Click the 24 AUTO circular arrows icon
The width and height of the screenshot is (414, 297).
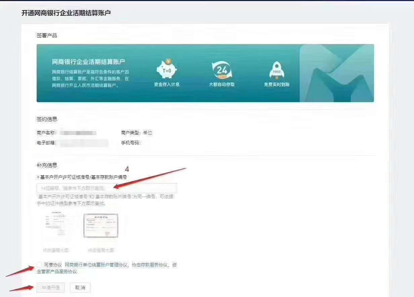coord(222,70)
